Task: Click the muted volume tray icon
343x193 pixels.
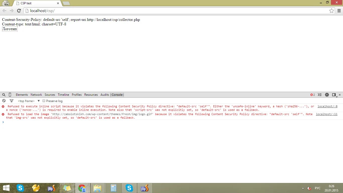Action: (309, 188)
